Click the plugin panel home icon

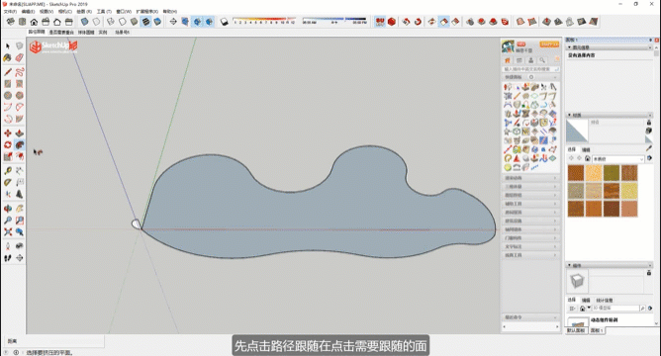click(x=508, y=60)
